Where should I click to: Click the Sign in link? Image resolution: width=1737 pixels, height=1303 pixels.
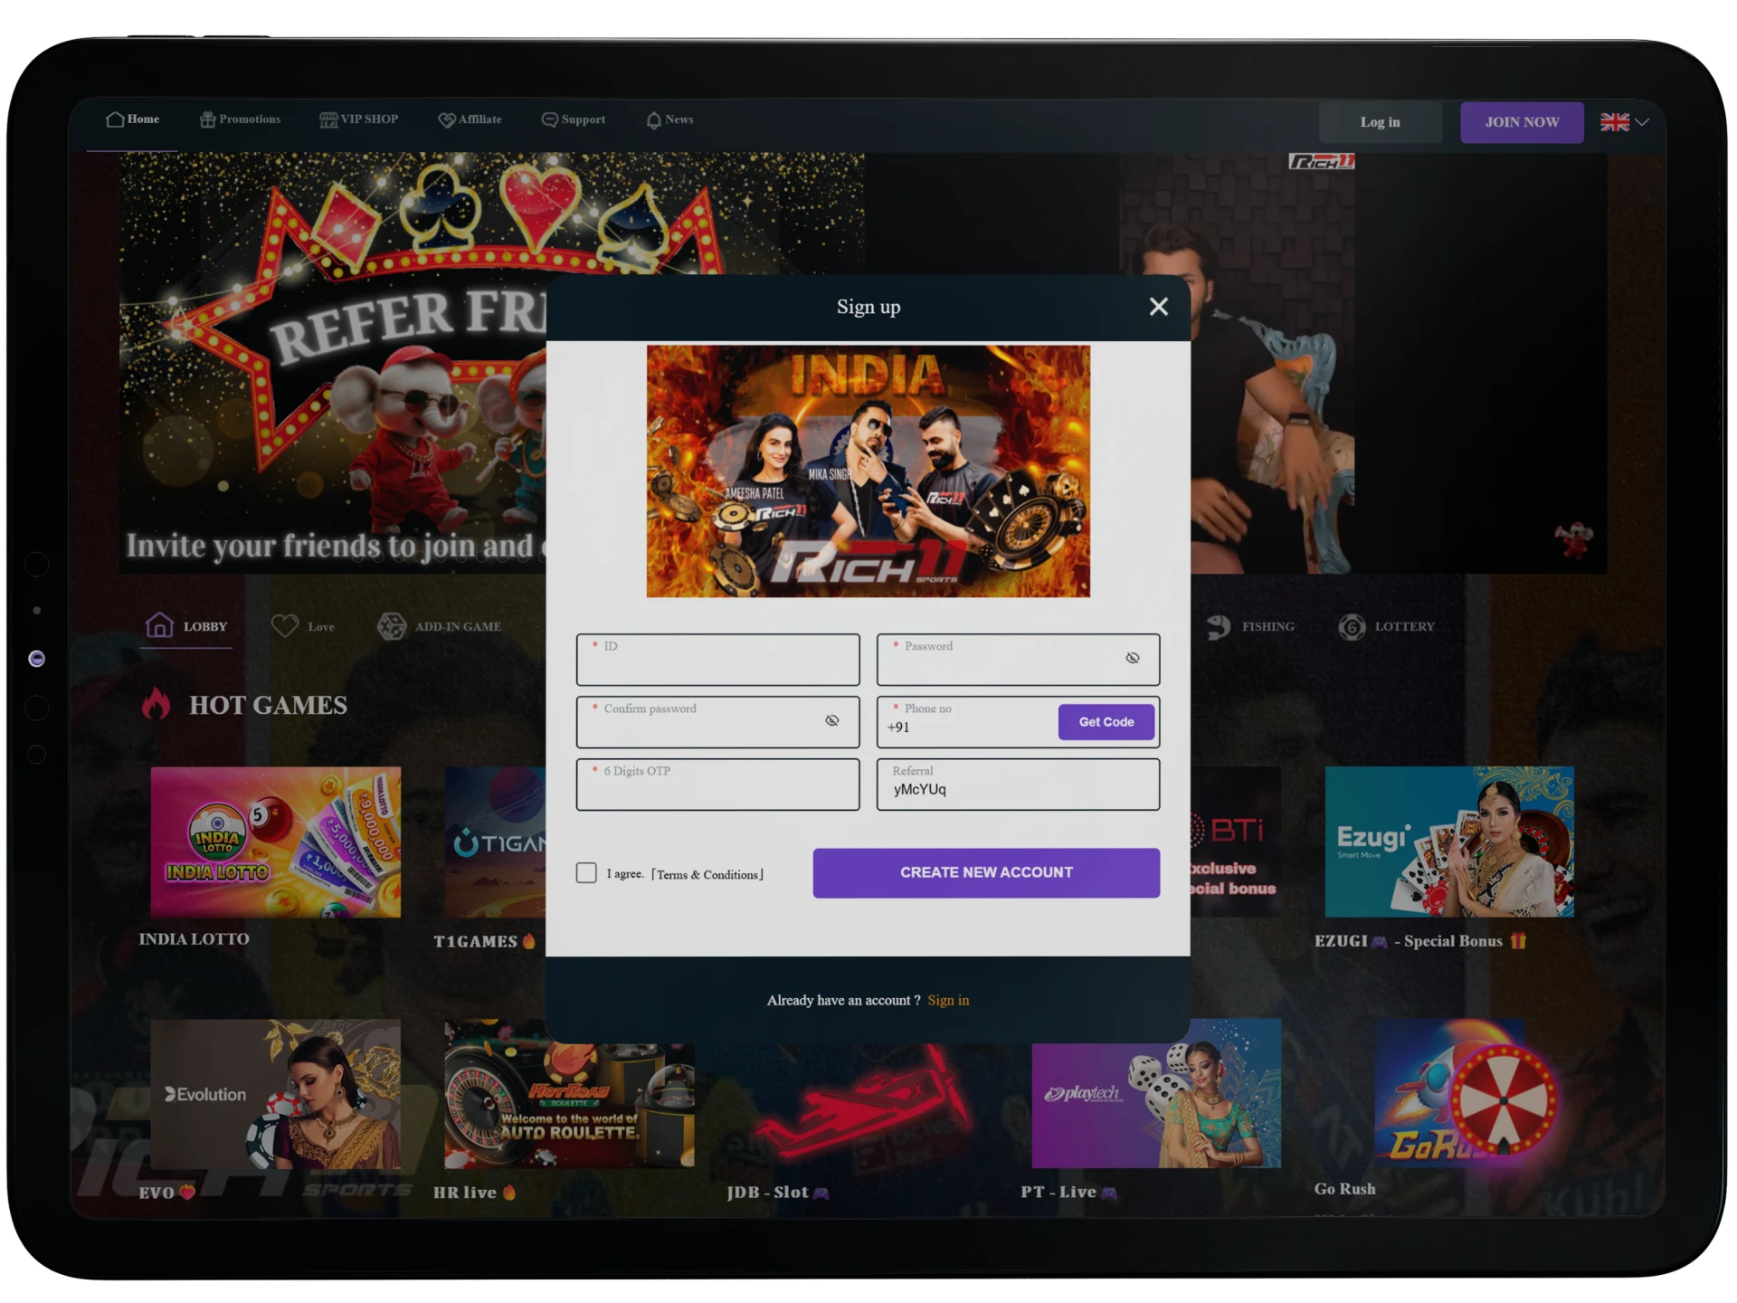[x=948, y=1000]
